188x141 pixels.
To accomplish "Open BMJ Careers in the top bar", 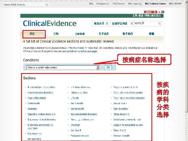I will point(119,4).
